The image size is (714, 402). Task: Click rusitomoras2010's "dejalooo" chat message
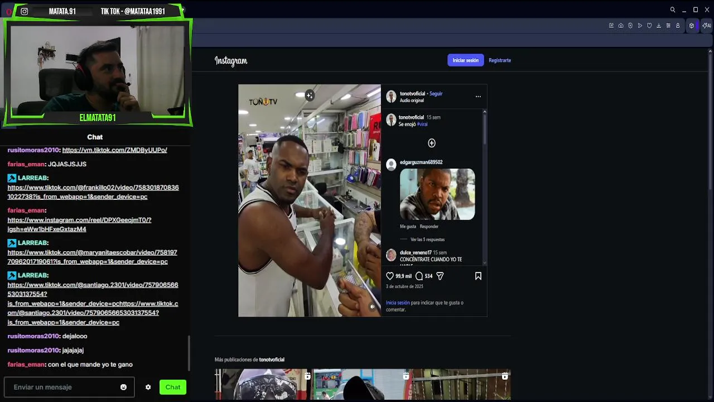coord(75,337)
